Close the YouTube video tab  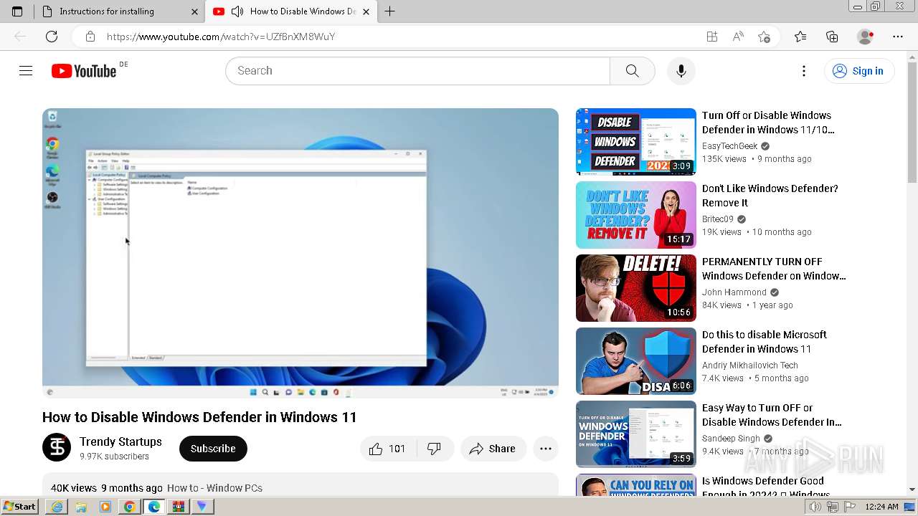[x=366, y=11]
